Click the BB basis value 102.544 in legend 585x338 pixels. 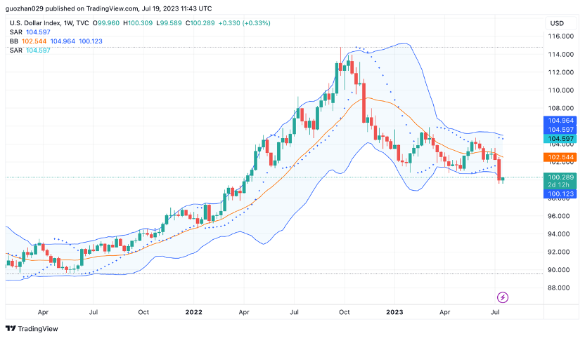[34, 41]
